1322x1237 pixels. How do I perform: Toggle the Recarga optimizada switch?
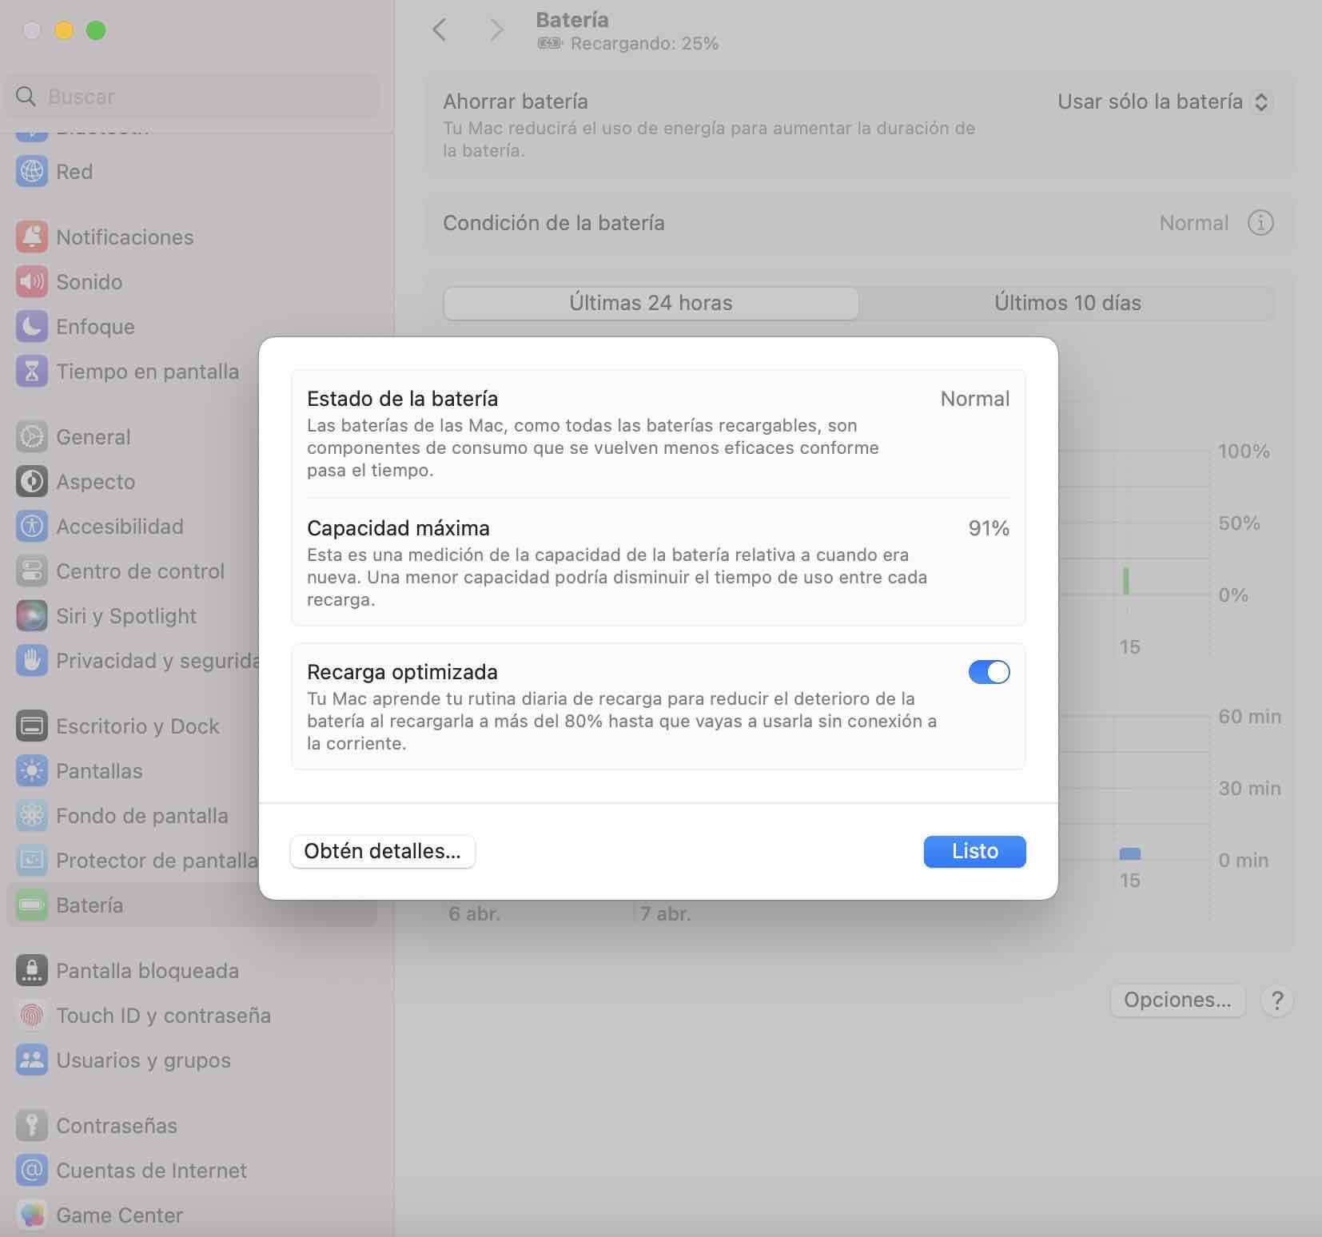(989, 672)
